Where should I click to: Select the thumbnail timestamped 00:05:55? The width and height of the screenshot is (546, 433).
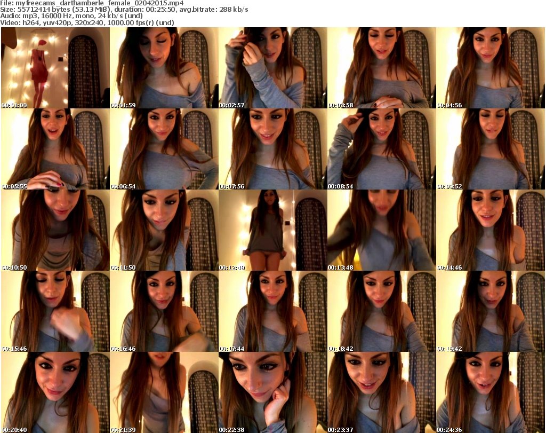[55, 149]
